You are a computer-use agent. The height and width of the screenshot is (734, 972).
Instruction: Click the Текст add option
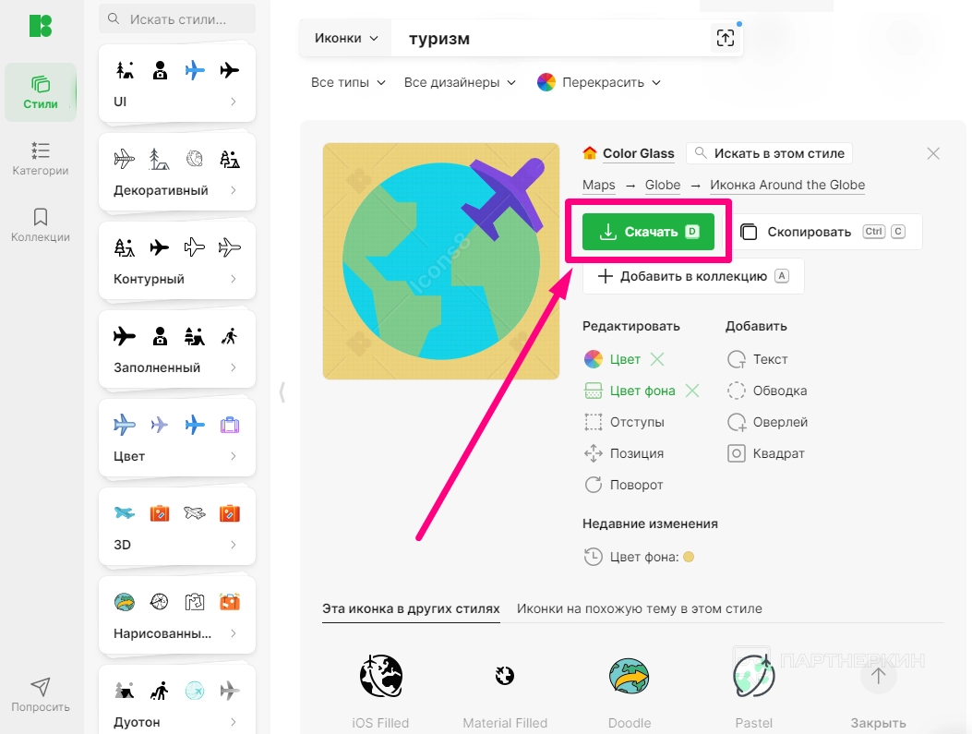pyautogui.click(x=758, y=359)
